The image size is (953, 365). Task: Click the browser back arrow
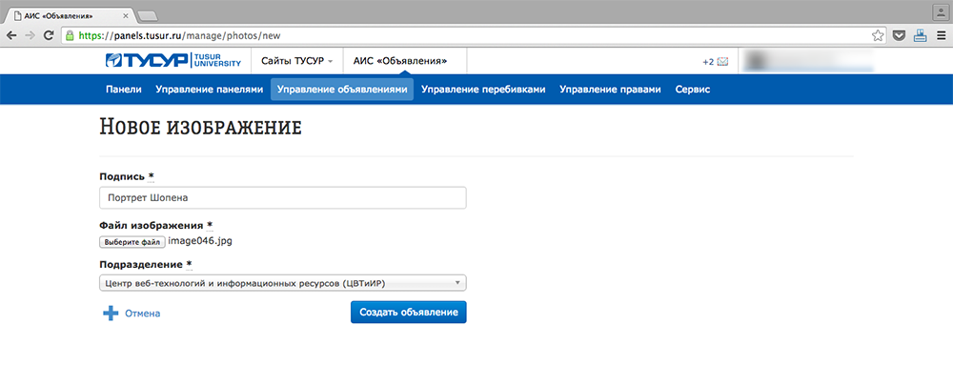click(x=11, y=36)
